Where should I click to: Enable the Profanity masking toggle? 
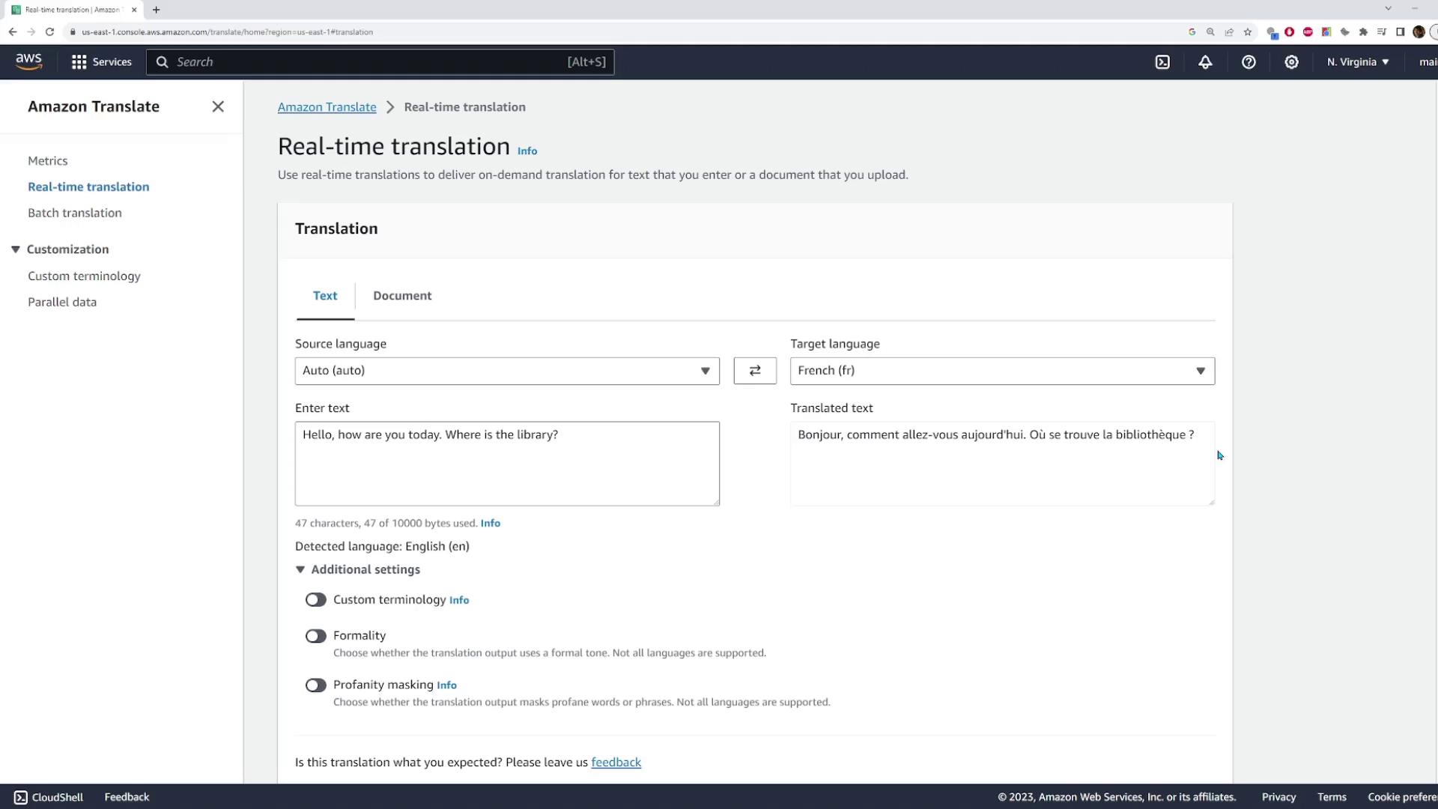click(315, 685)
